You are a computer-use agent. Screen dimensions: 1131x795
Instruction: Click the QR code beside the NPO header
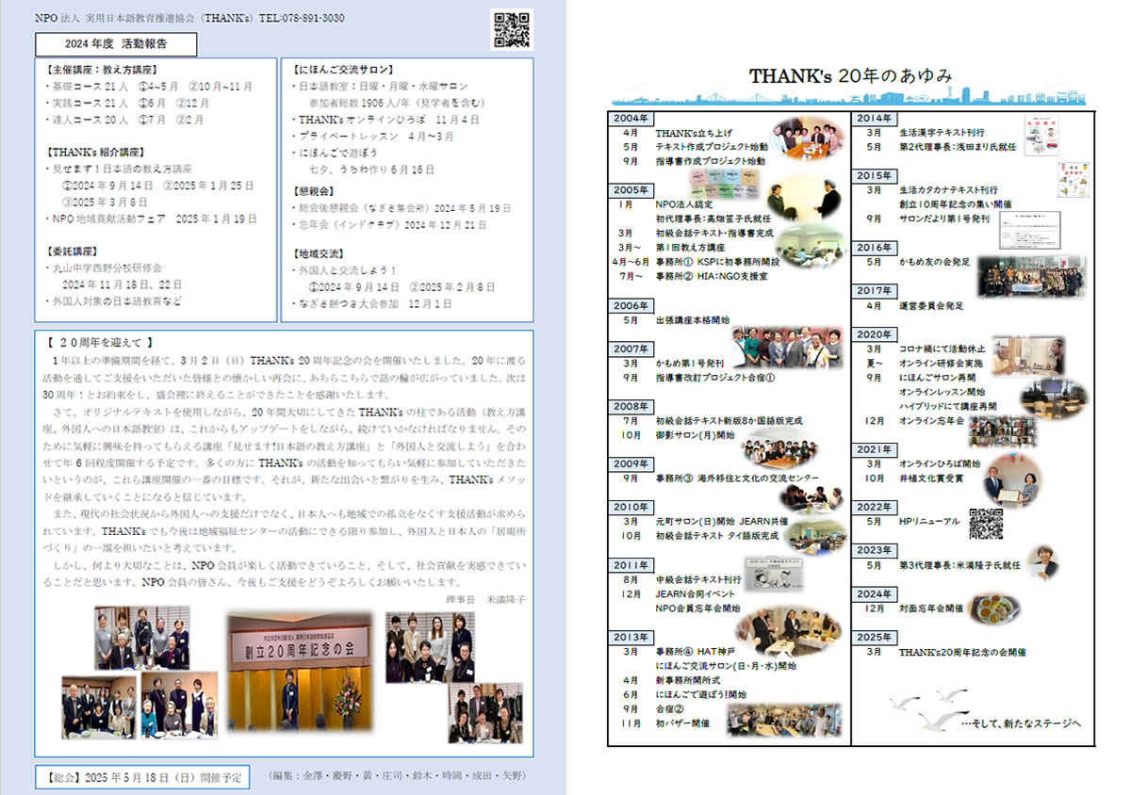tap(512, 28)
